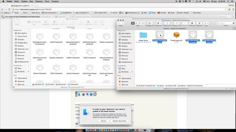Select the Оранжевый tag in the Aperture window sidebar
Image resolution: width=236 pixels, height=132 pixels.
click(125, 78)
